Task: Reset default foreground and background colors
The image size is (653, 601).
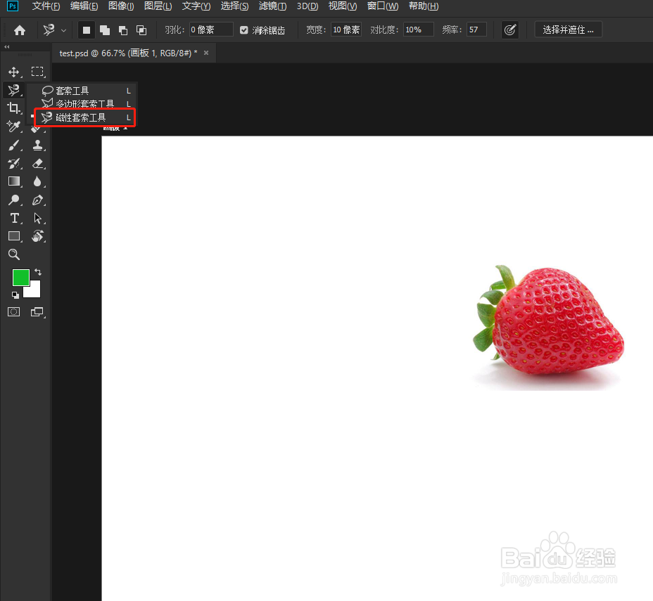Action: 15,295
